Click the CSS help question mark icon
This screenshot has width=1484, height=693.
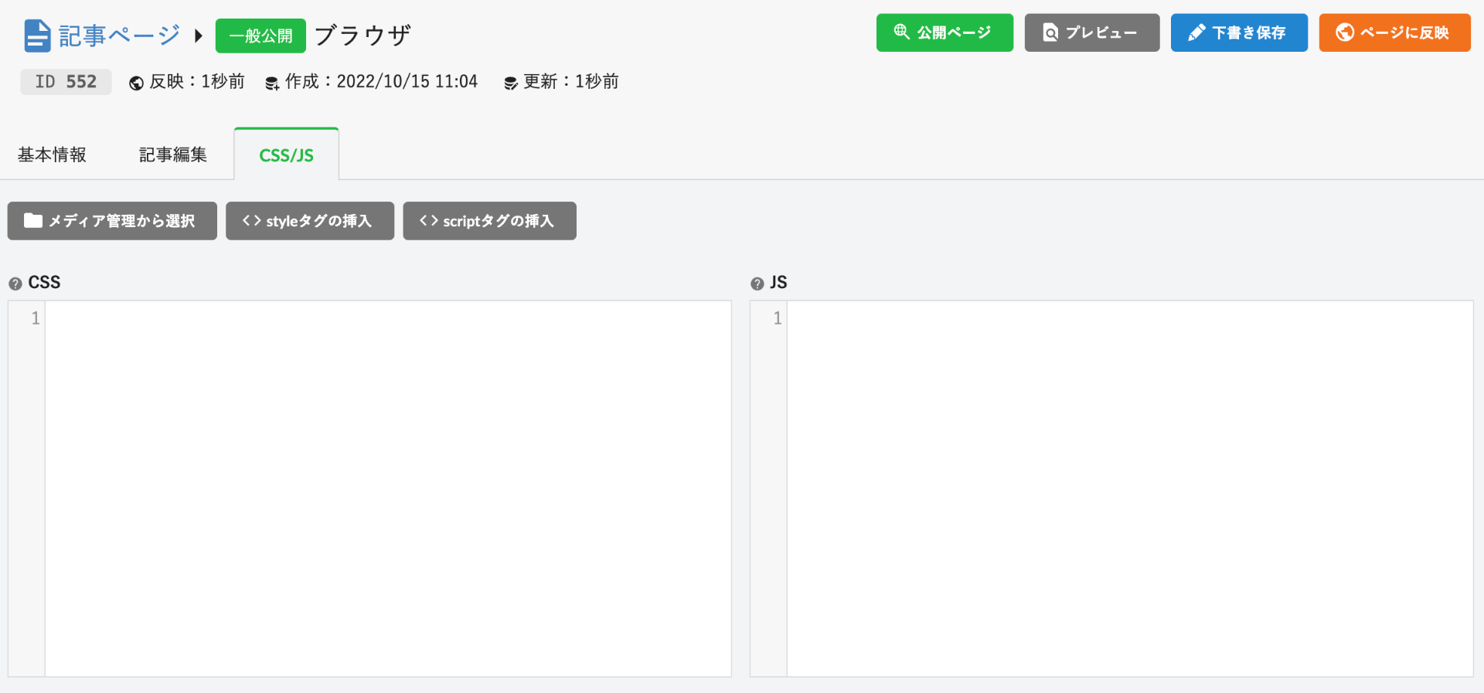[x=15, y=284]
